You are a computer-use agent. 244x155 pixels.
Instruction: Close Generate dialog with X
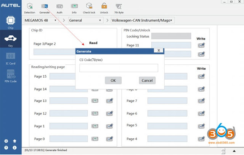coord(159,50)
